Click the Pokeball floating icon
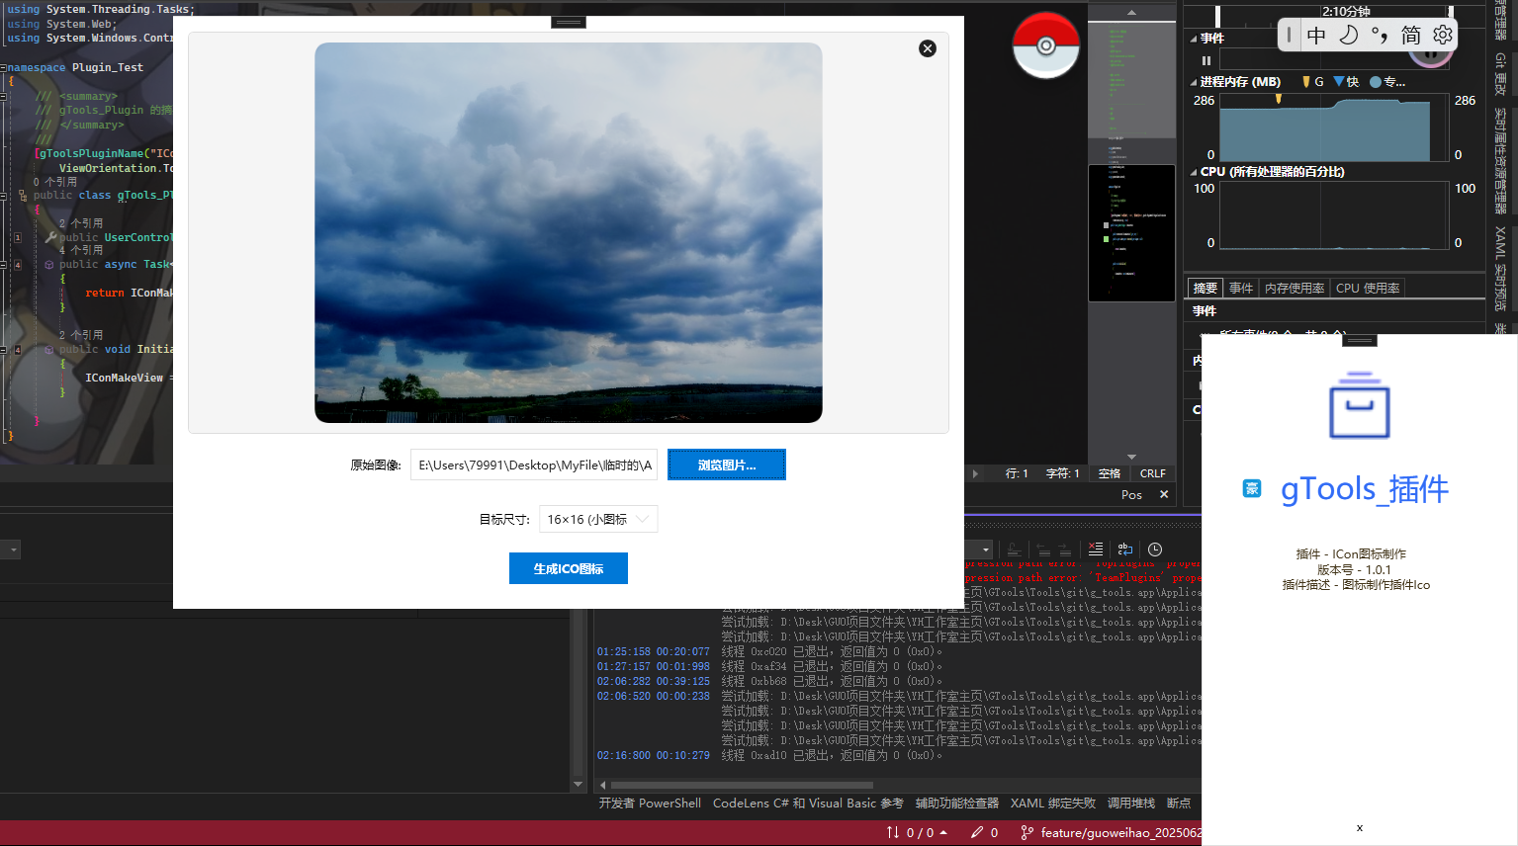The image size is (1518, 846). (1045, 45)
